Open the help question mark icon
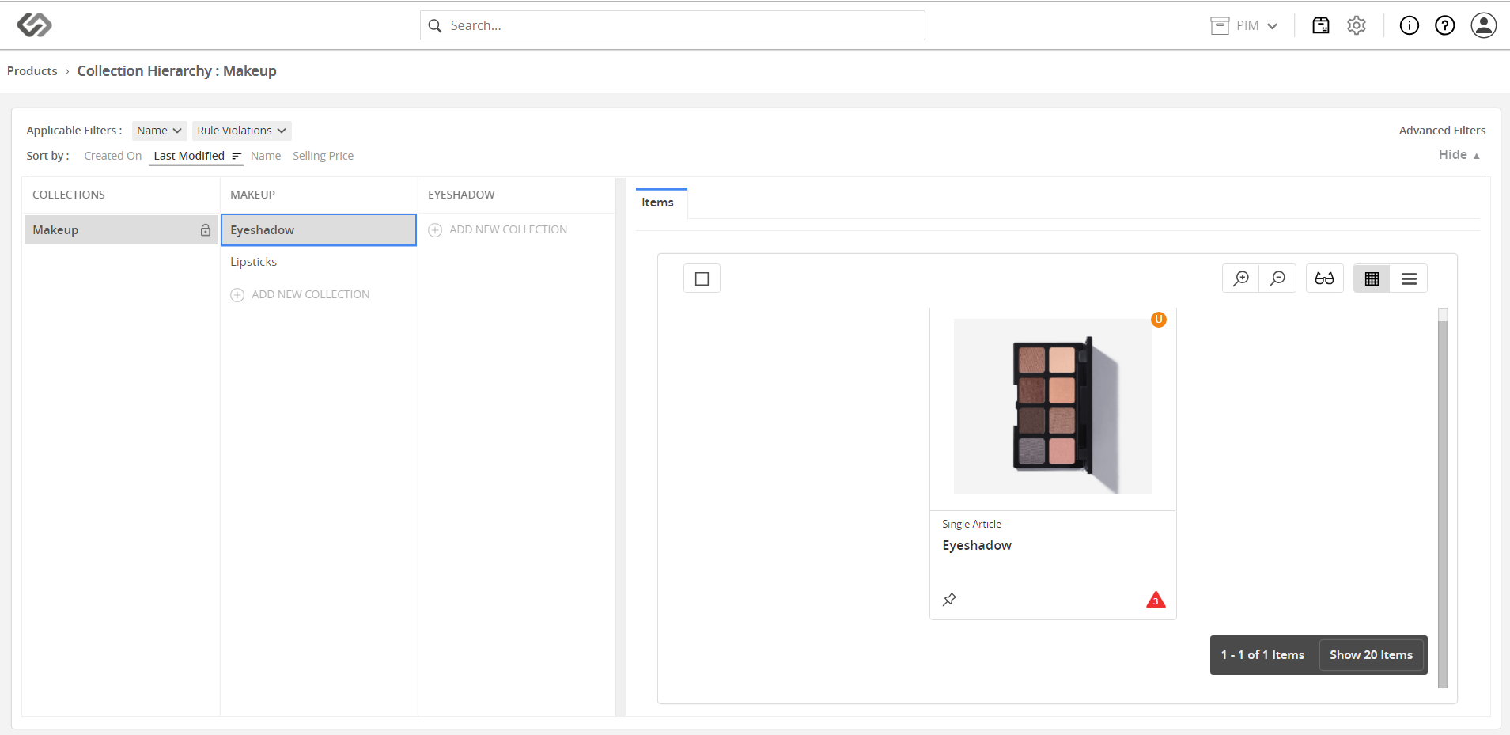Viewport: 1510px width, 735px height. coord(1445,25)
